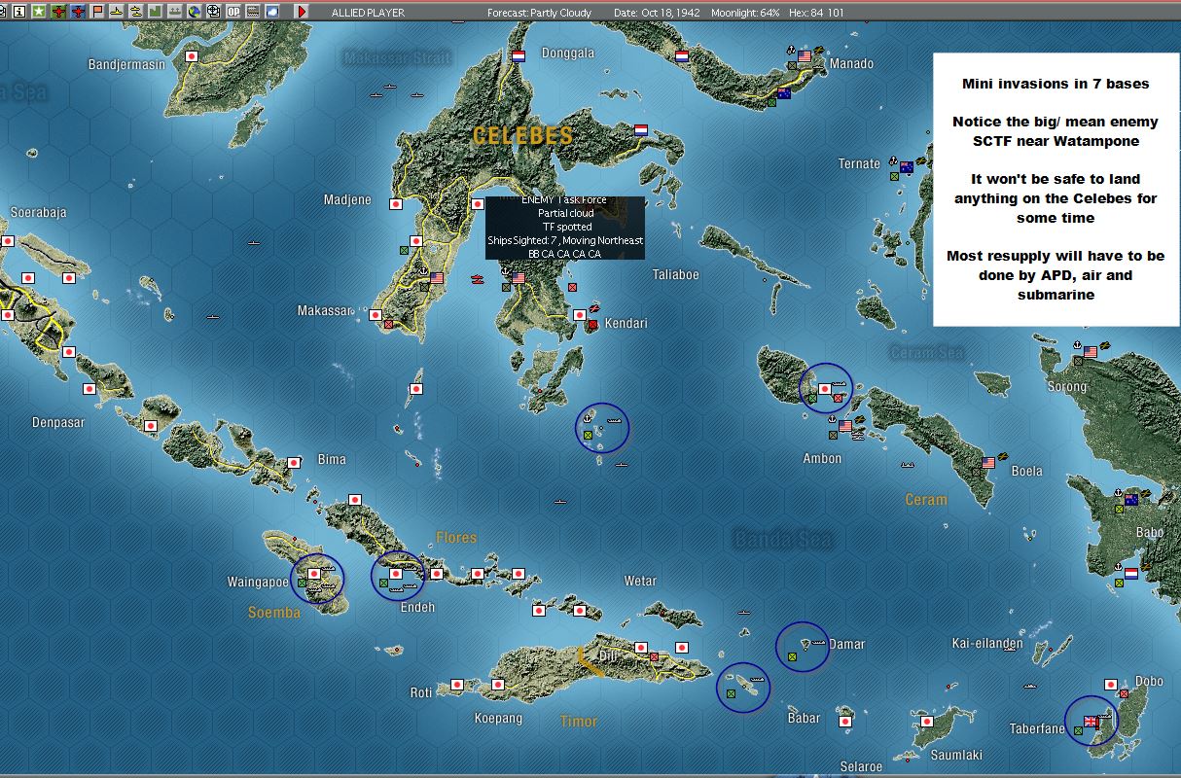Click the white star toolbar icon
The image size is (1181, 778).
pyautogui.click(x=38, y=11)
